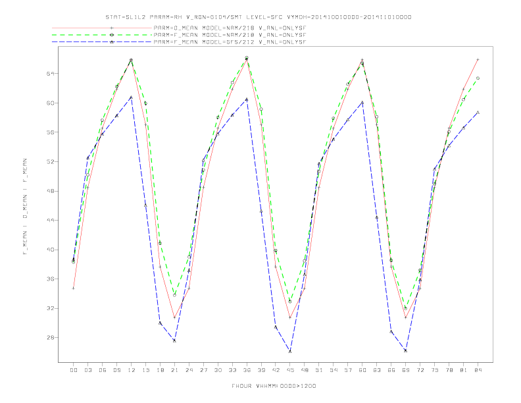Click x-axis tick label 54
The width and height of the screenshot is (521, 403).
(x=334, y=370)
